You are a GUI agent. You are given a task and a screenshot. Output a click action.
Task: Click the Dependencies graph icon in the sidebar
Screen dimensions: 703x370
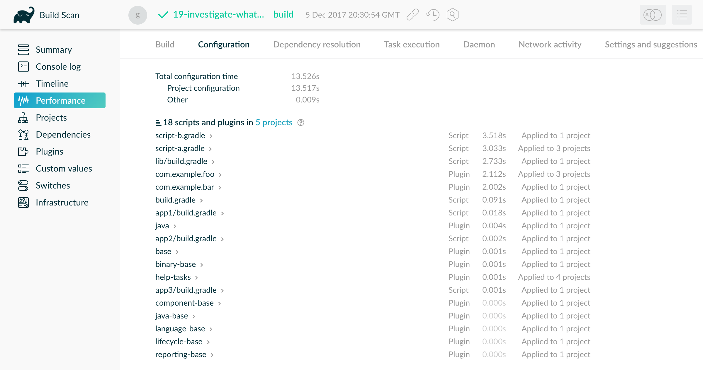pos(23,134)
